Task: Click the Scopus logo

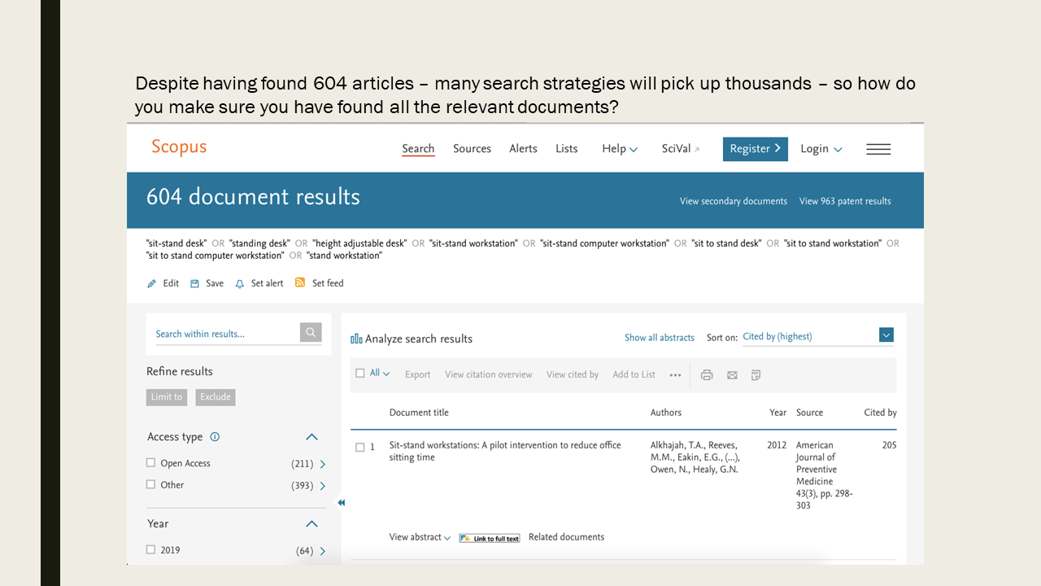Action: click(x=179, y=147)
